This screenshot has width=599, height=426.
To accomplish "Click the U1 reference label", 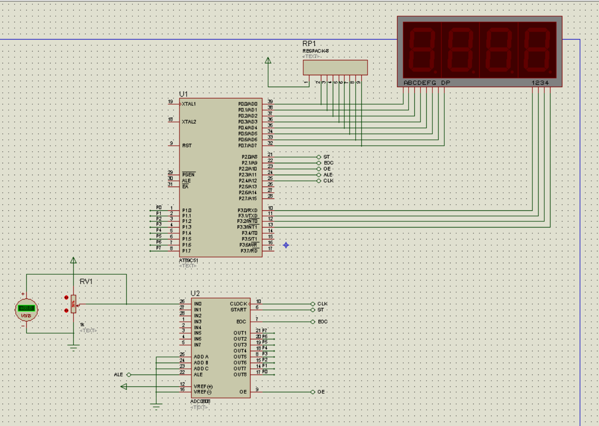I will (184, 94).
